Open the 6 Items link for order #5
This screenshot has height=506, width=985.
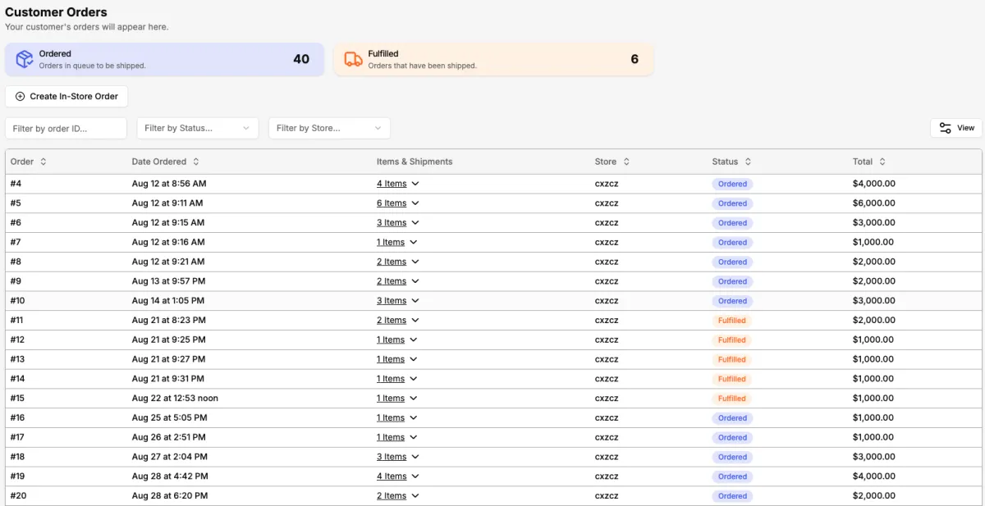392,203
